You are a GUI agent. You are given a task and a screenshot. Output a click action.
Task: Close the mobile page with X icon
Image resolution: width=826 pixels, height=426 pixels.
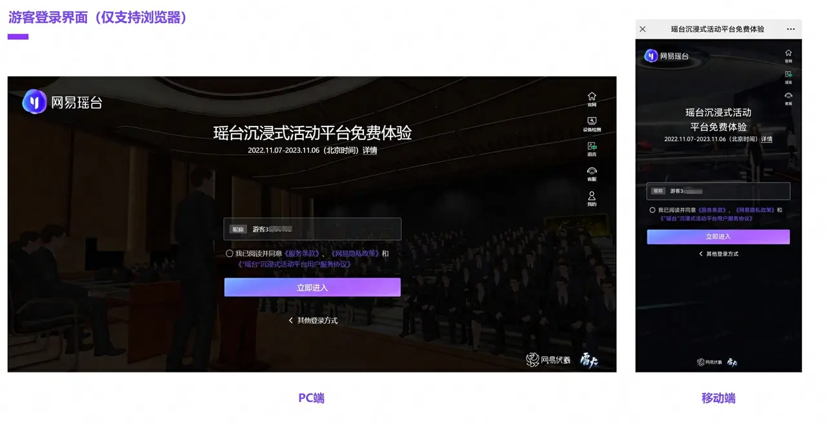point(643,30)
